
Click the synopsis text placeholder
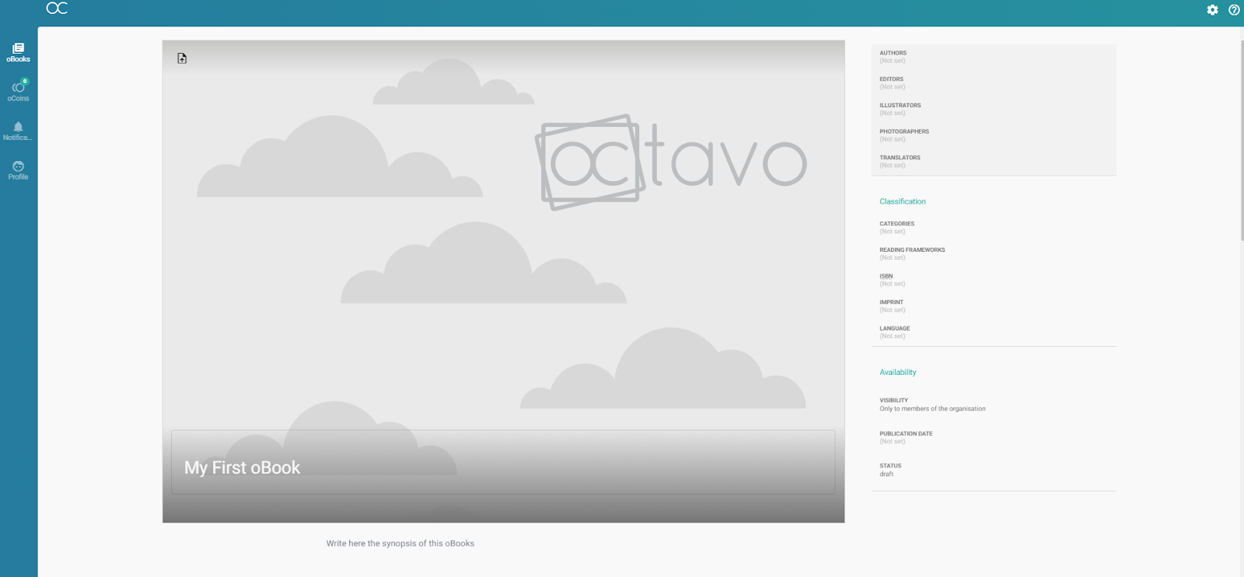400,544
